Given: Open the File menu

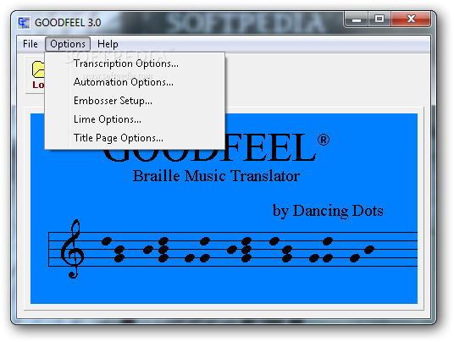Looking at the screenshot, I should click(x=30, y=44).
